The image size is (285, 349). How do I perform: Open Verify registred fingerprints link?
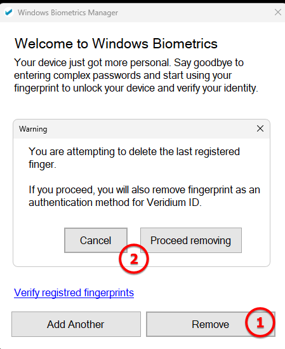point(74,292)
